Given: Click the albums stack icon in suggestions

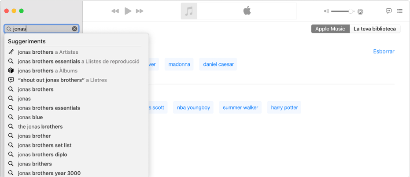Looking at the screenshot, I should [x=11, y=70].
